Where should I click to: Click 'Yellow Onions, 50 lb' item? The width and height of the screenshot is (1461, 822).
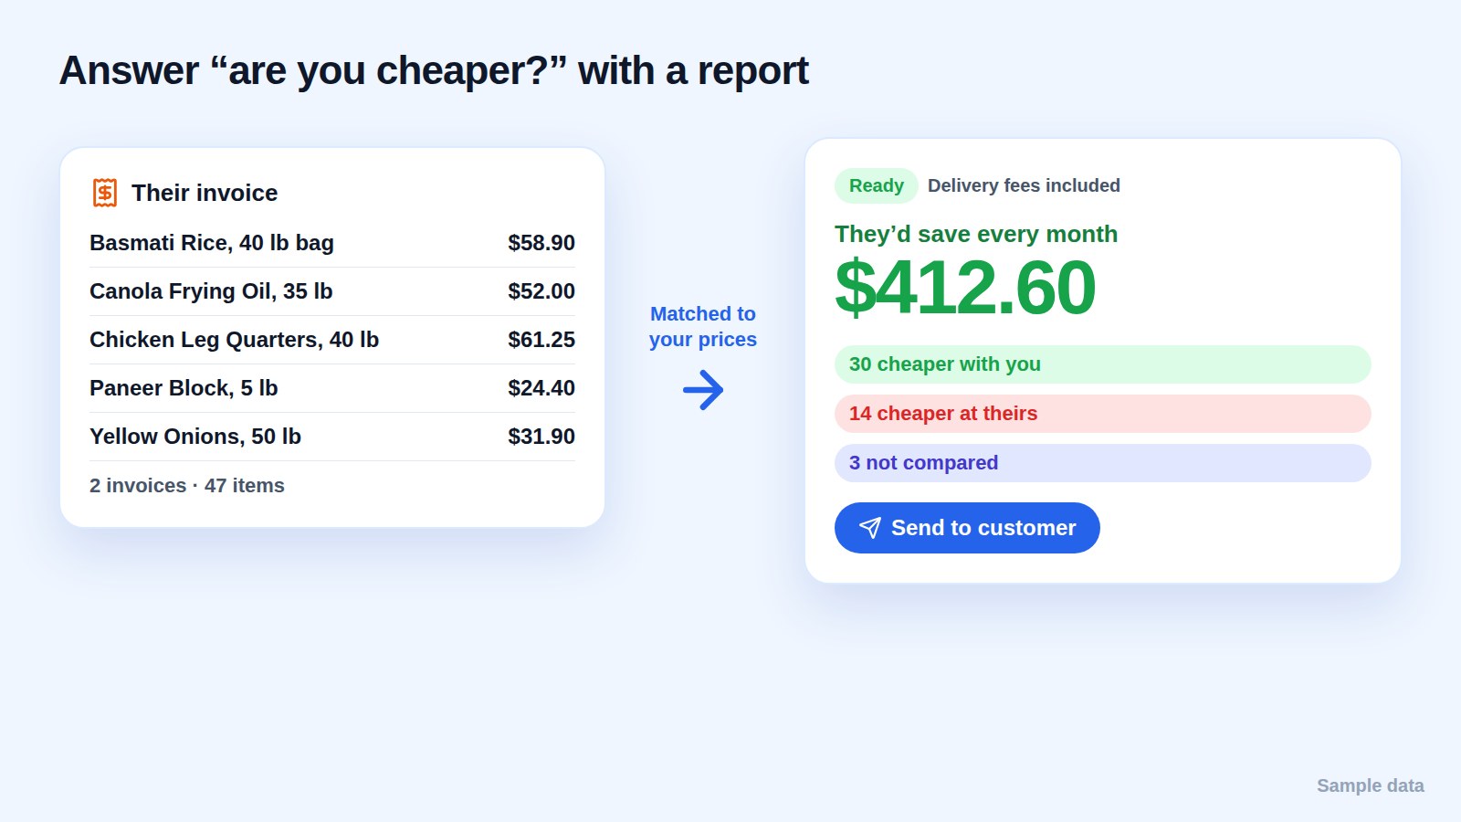(x=195, y=437)
